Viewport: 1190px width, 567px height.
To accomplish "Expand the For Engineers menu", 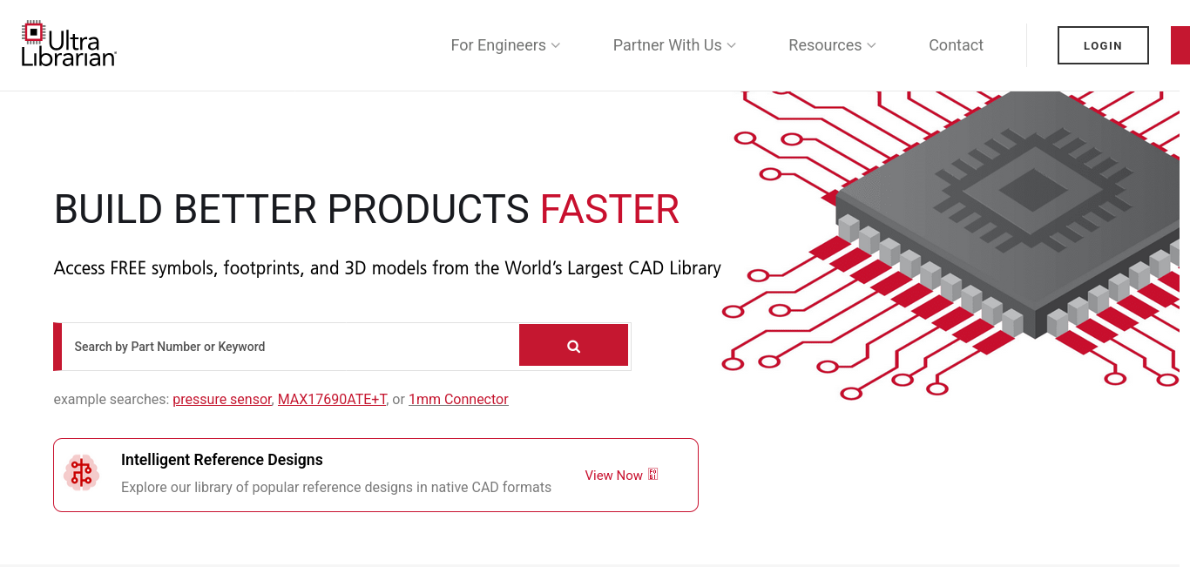I will pyautogui.click(x=505, y=45).
